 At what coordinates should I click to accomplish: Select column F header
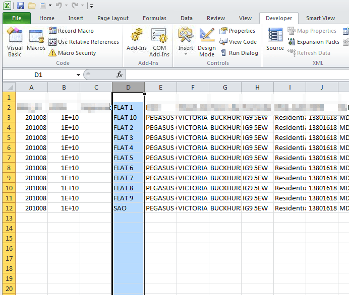point(193,87)
